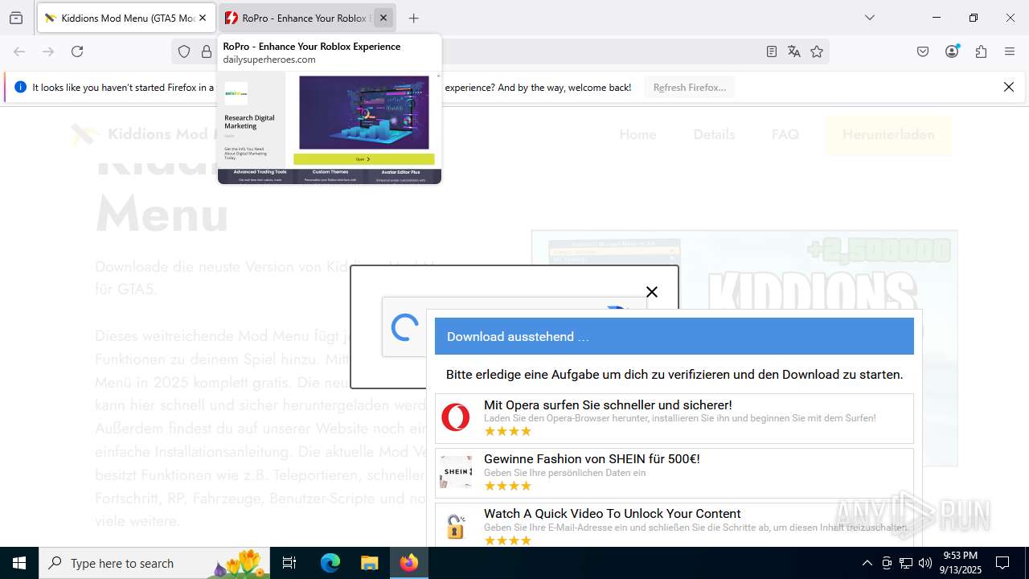
Task: Bookmark this page with star
Action: (817, 51)
